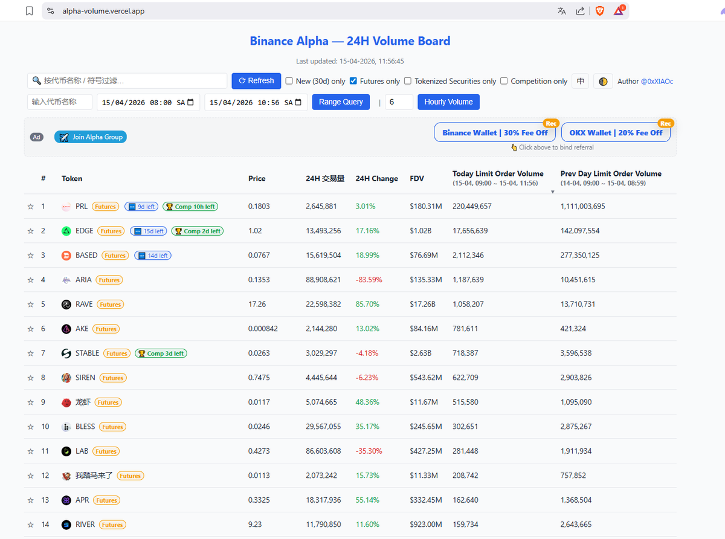Screen dimensions: 725x539
Task: Star the RIVER token row
Action: click(x=30, y=524)
